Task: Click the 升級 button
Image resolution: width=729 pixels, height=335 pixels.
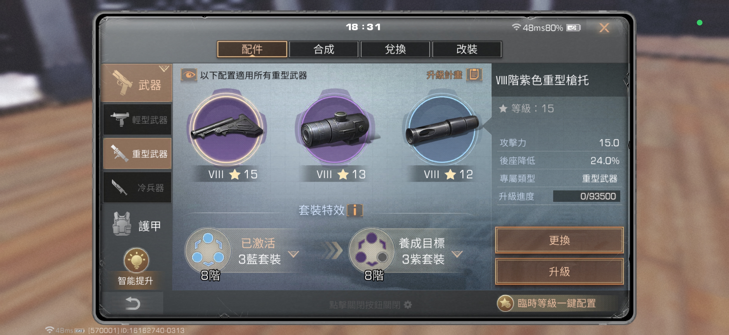Action: tap(560, 271)
